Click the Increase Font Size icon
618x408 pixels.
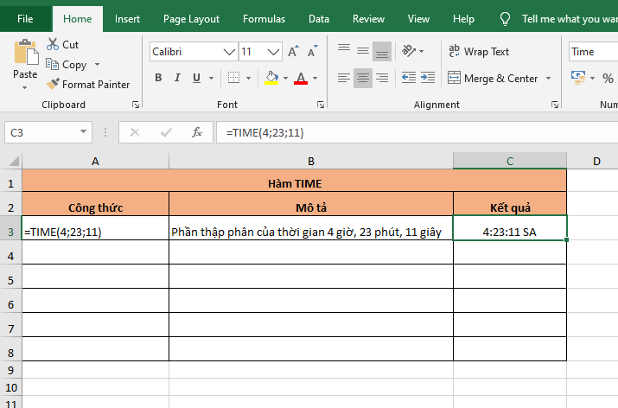pyautogui.click(x=294, y=52)
